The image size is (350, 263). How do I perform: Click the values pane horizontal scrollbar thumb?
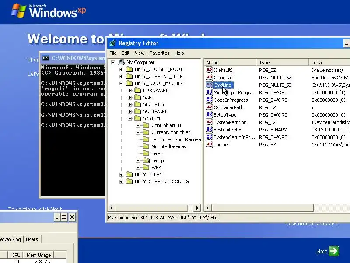click(x=262, y=208)
